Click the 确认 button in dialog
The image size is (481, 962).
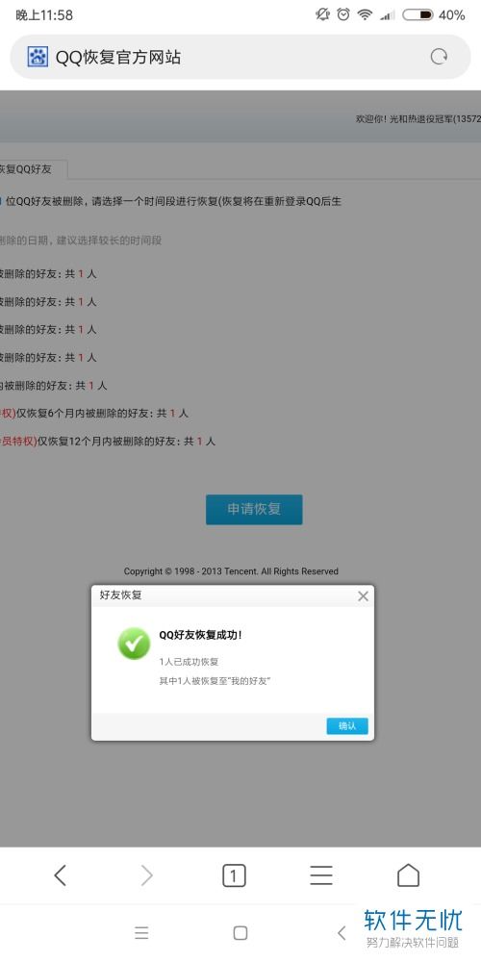347,725
